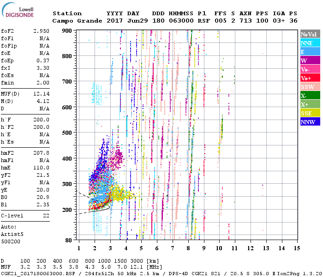
Task: Select the hmF2 value 207.8
Action: [41, 152]
